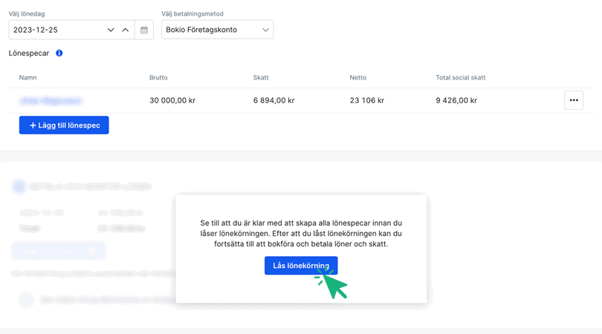Click the plus icon on Lägg till lönespec
This screenshot has width=602, height=334.
[33, 125]
